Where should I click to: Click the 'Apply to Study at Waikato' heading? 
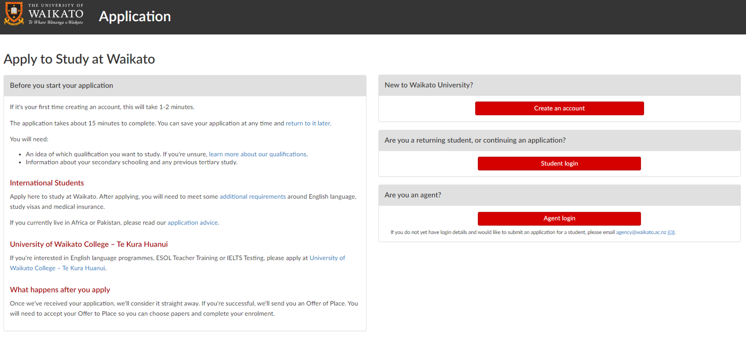tap(79, 59)
